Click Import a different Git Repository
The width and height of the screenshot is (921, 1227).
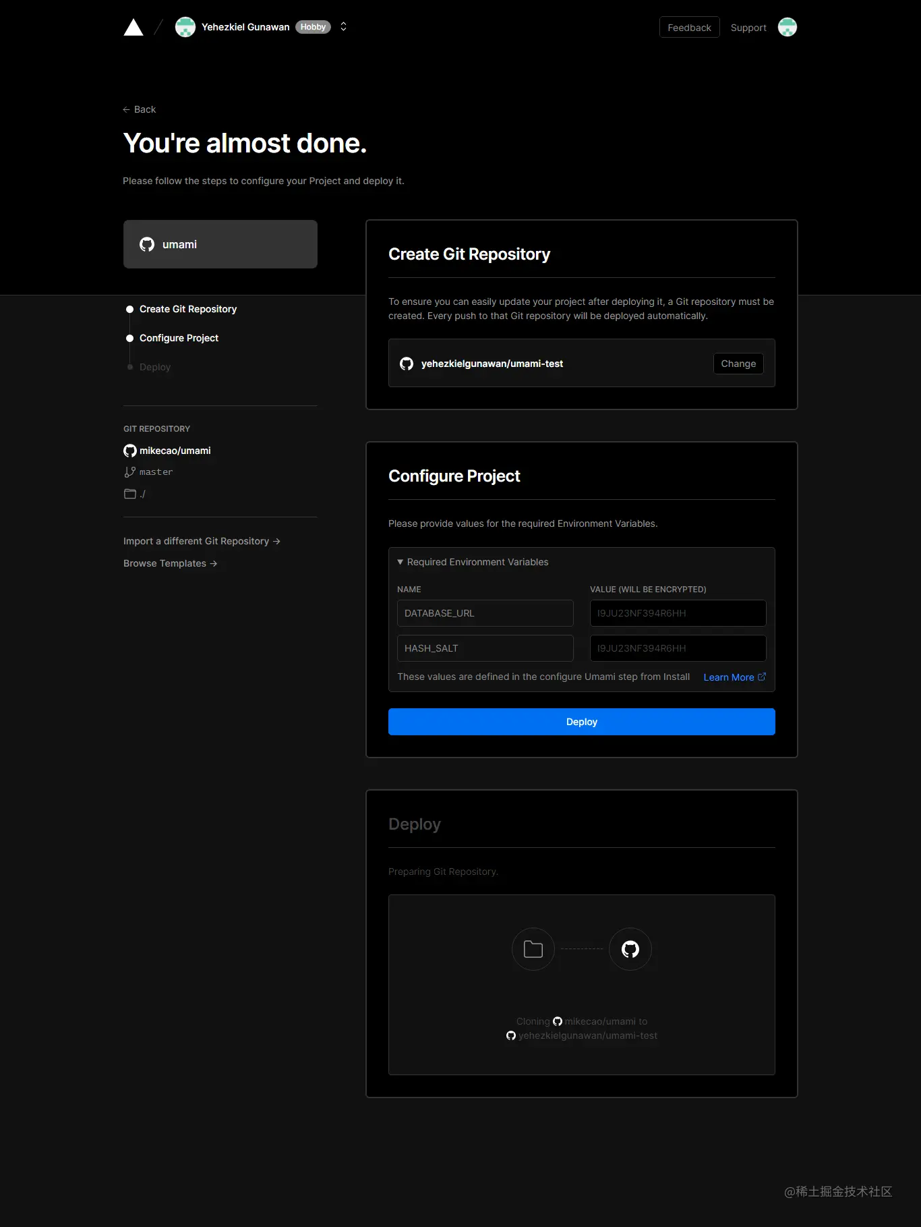tap(202, 541)
